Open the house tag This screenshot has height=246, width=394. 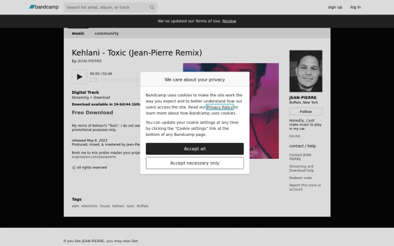[105, 206]
